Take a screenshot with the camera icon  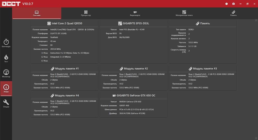click(233, 4)
